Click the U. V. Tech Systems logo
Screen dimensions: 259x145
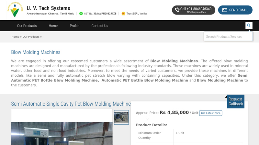[x=15, y=10]
